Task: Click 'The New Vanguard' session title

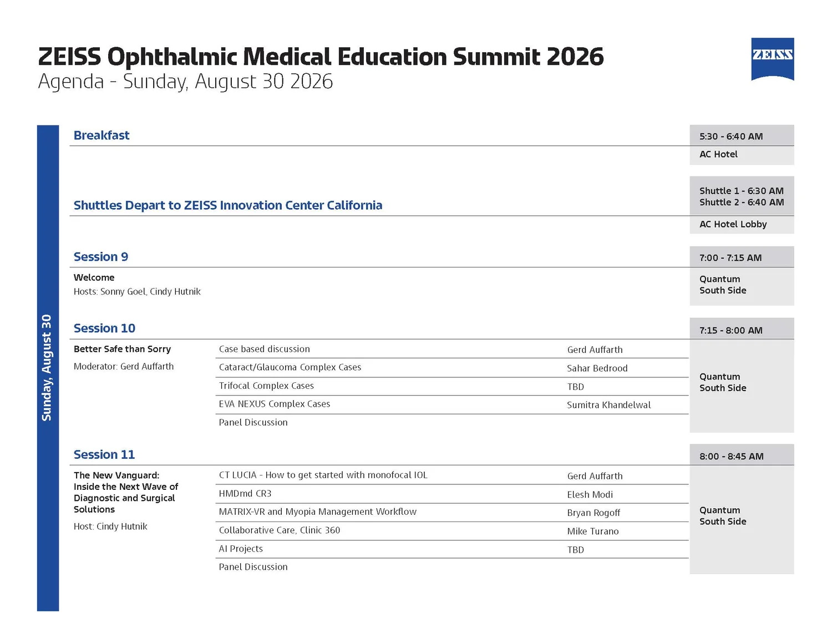Action: coord(126,493)
